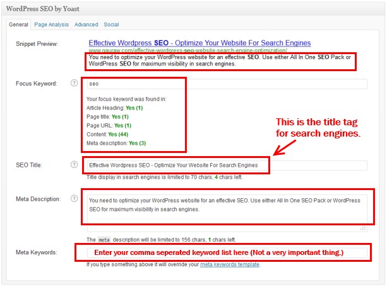The width and height of the screenshot is (387, 287).
Task: Select the 'Page URL: Yes (1)' line
Action: 109,125
